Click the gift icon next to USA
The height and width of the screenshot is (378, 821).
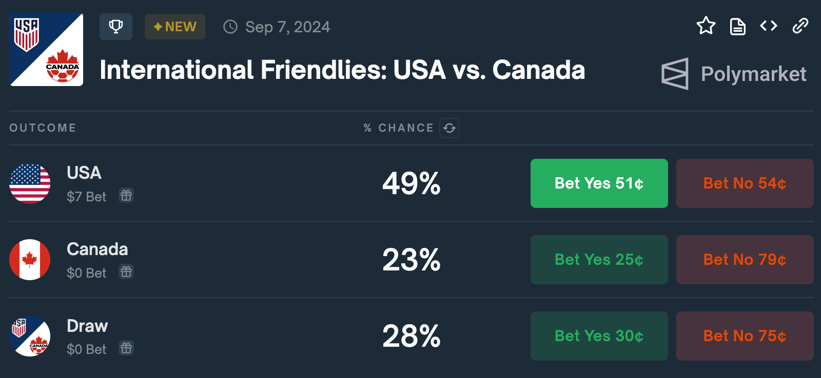[126, 195]
